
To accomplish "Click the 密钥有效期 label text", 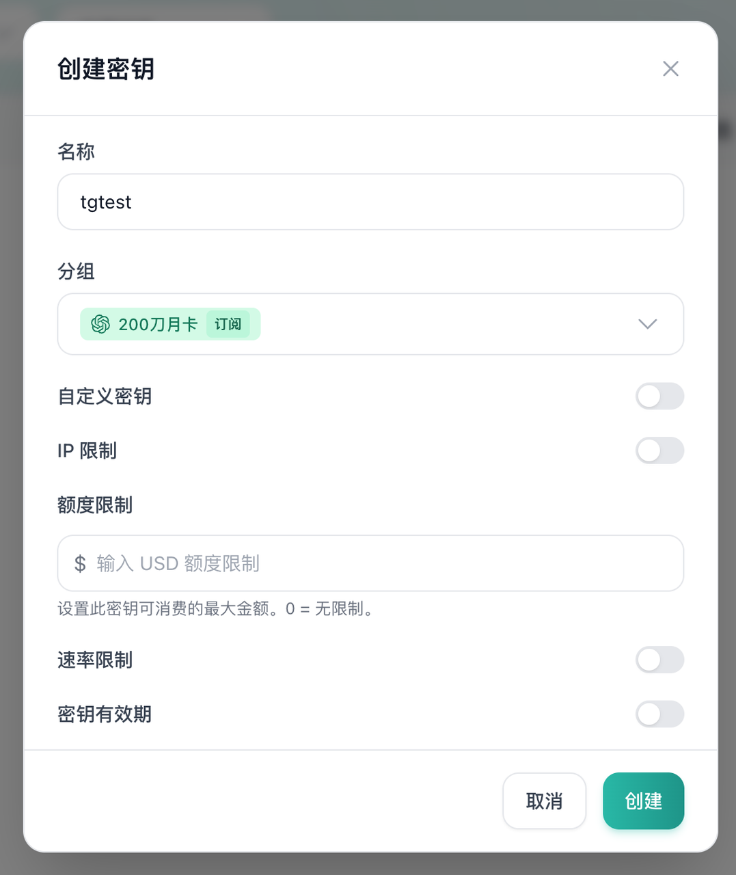I will (105, 714).
